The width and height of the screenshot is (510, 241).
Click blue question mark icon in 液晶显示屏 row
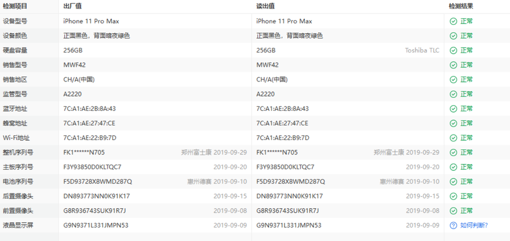click(x=453, y=225)
